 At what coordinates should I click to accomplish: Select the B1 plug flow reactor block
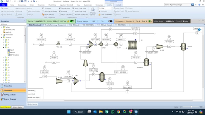(132, 45)
